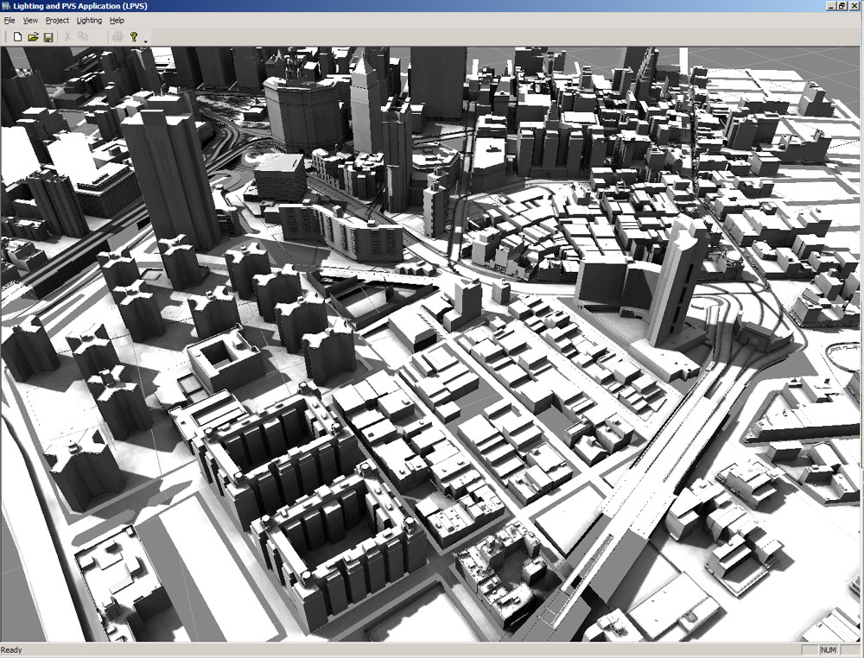Click the Copy icon in the toolbar
The height and width of the screenshot is (658, 864).
click(x=84, y=37)
